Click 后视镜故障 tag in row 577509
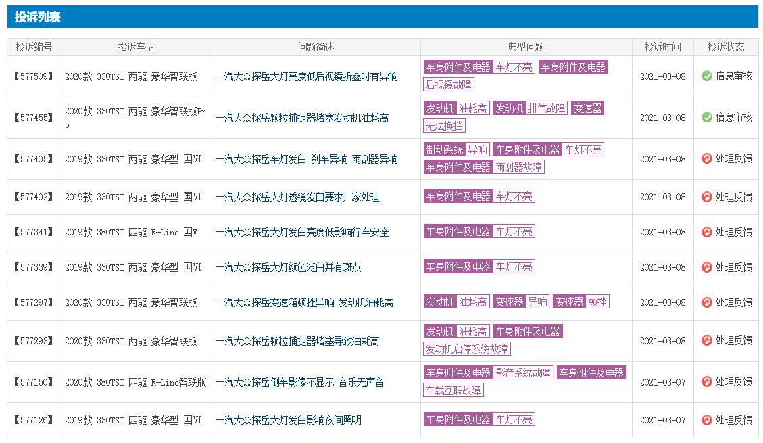 449,85
